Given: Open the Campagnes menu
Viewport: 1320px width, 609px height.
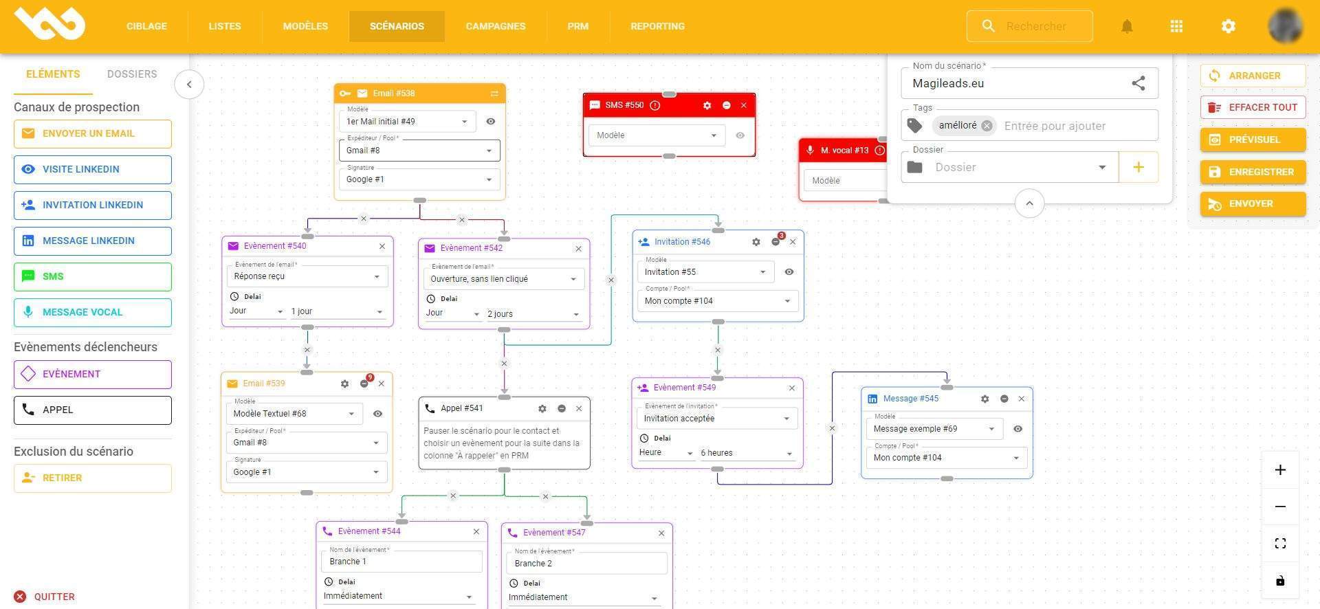Looking at the screenshot, I should pyautogui.click(x=495, y=26).
